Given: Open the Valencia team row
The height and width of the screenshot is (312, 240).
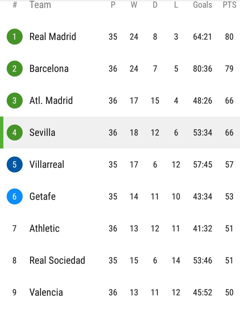Looking at the screenshot, I should tap(46, 292).
